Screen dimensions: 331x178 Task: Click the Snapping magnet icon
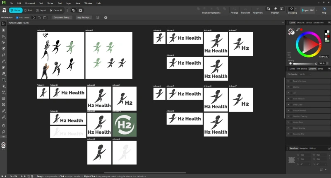tap(292, 8)
